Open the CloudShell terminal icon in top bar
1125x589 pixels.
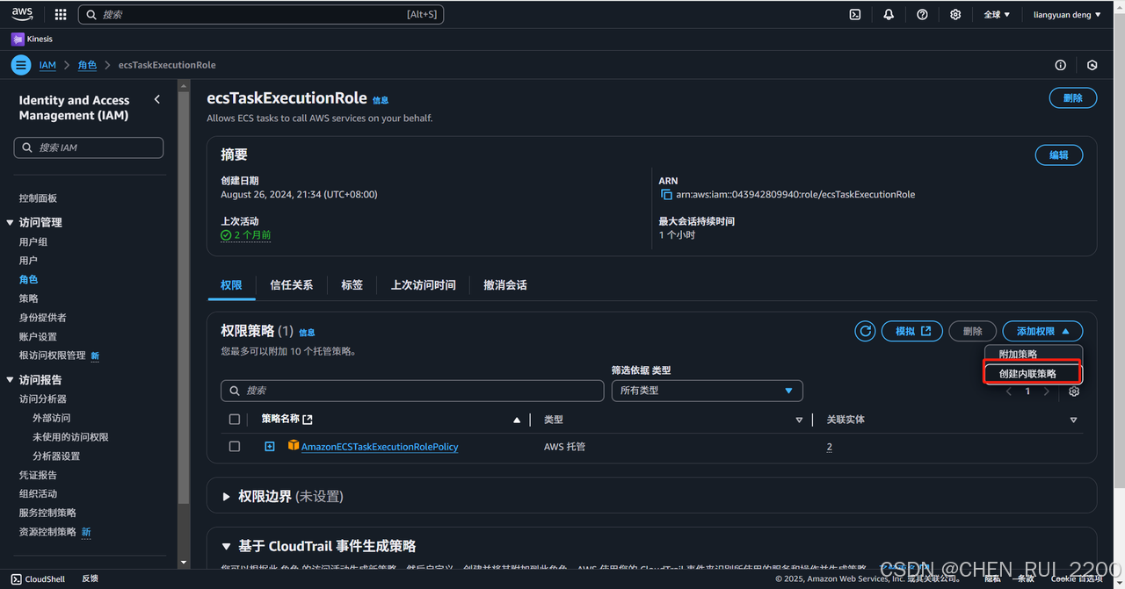854,14
